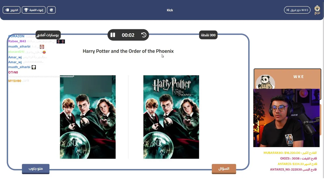Pause the countdown timer
The image size is (324, 182).
pyautogui.click(x=113, y=35)
